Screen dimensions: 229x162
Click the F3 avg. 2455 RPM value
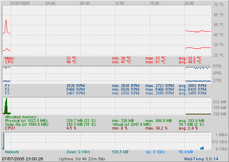tap(192, 93)
